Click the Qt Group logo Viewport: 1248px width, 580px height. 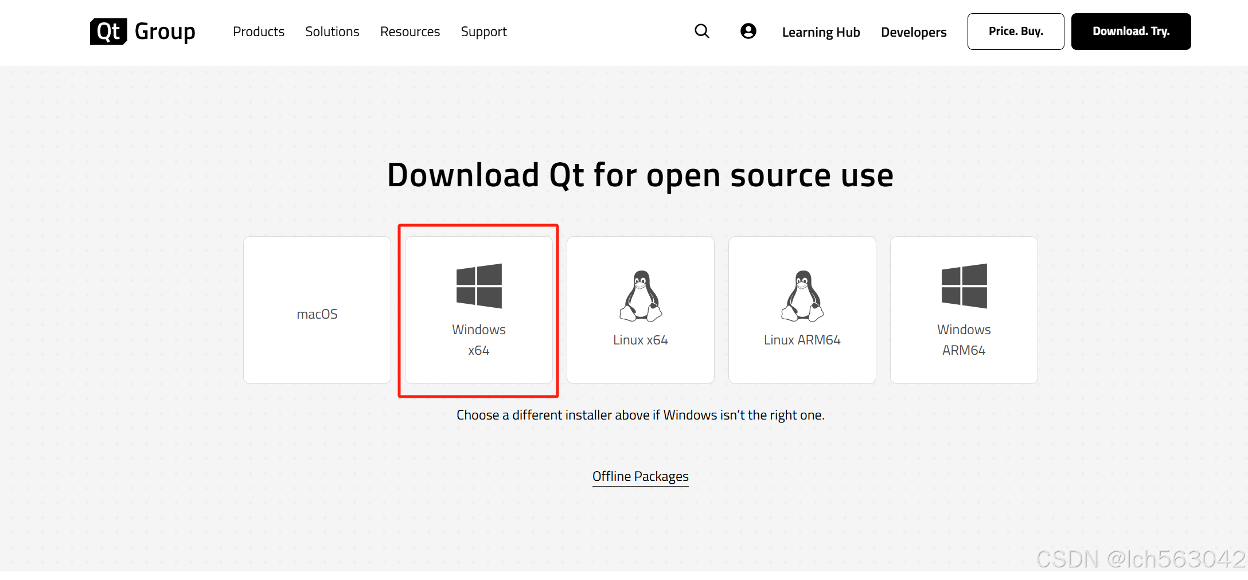pyautogui.click(x=142, y=32)
